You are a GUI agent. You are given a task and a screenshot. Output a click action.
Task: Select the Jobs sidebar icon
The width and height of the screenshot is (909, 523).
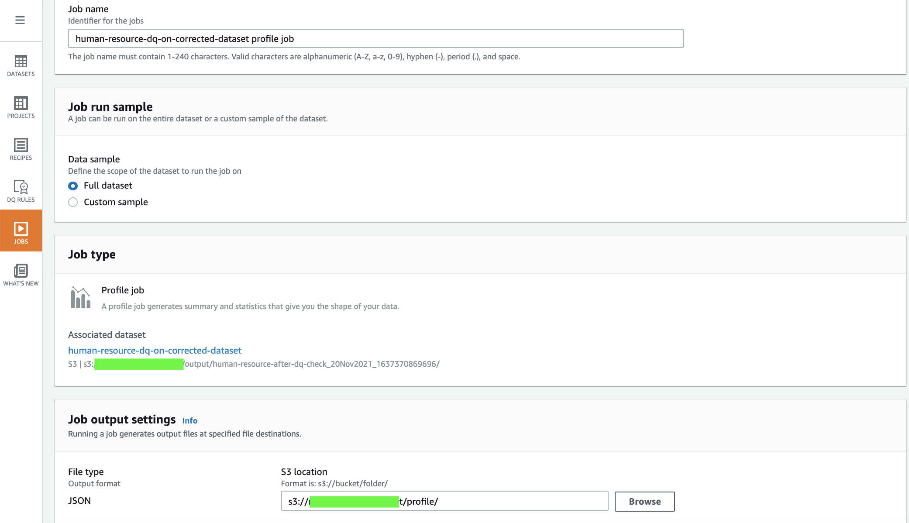tap(21, 229)
